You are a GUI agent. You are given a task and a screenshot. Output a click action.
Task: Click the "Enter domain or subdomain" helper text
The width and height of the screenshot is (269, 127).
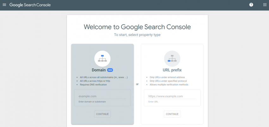click(92, 102)
